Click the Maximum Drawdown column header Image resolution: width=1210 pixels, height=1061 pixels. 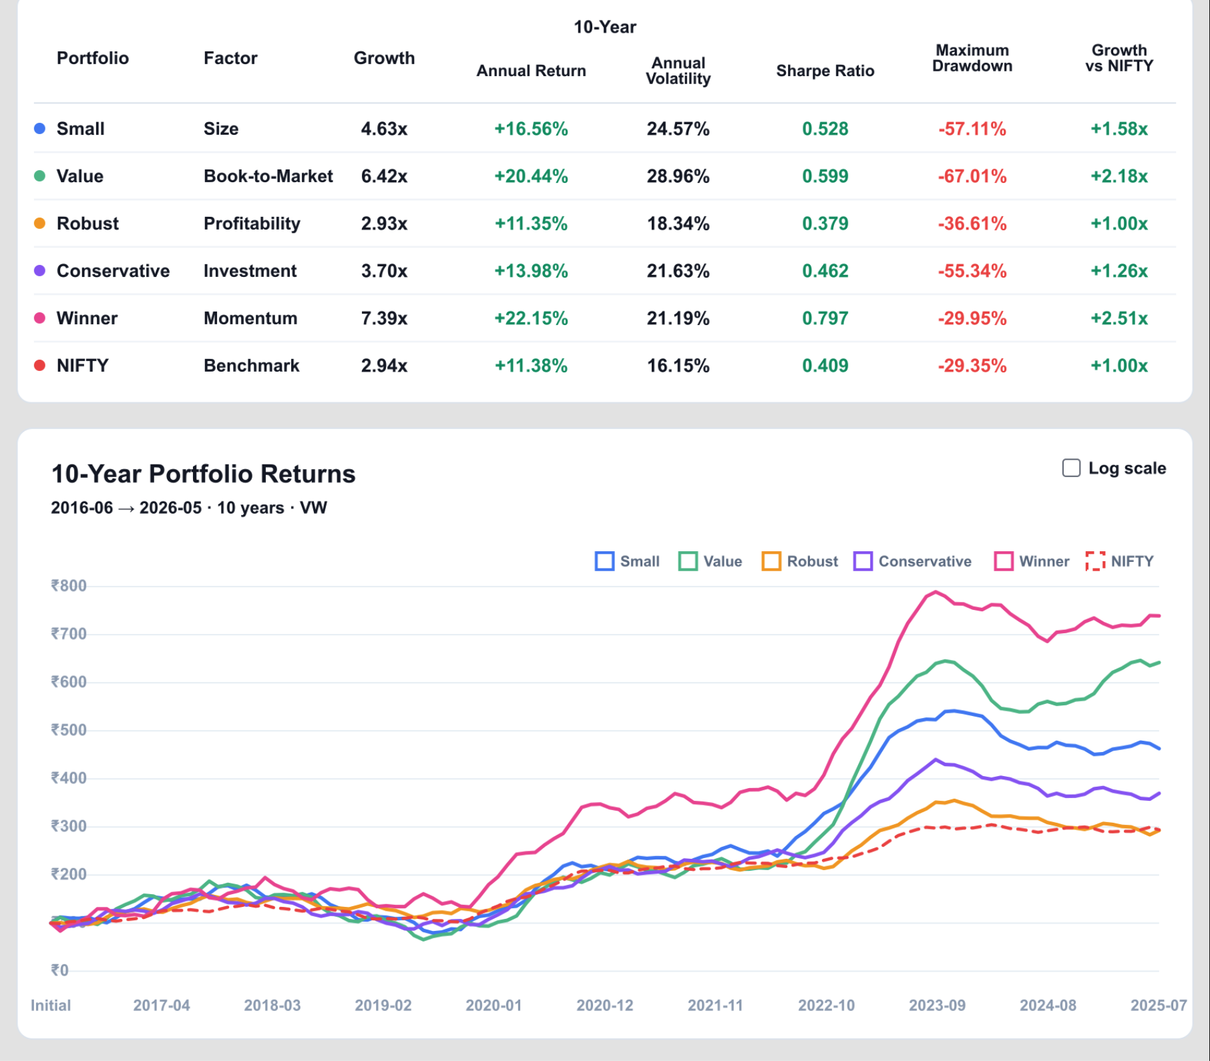[972, 58]
